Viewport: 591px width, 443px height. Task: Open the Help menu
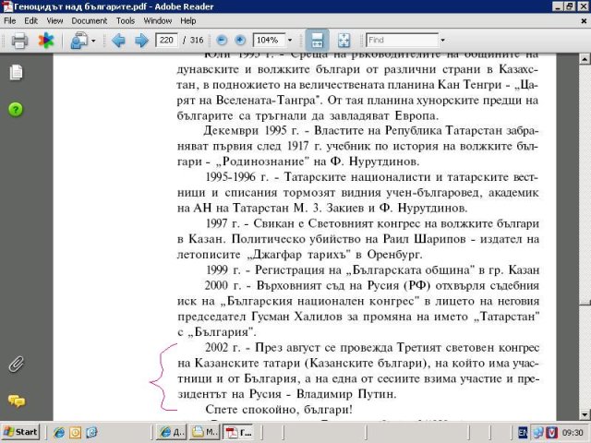[187, 20]
